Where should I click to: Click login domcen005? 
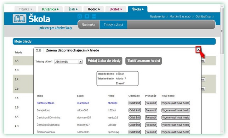tap(84, 117)
